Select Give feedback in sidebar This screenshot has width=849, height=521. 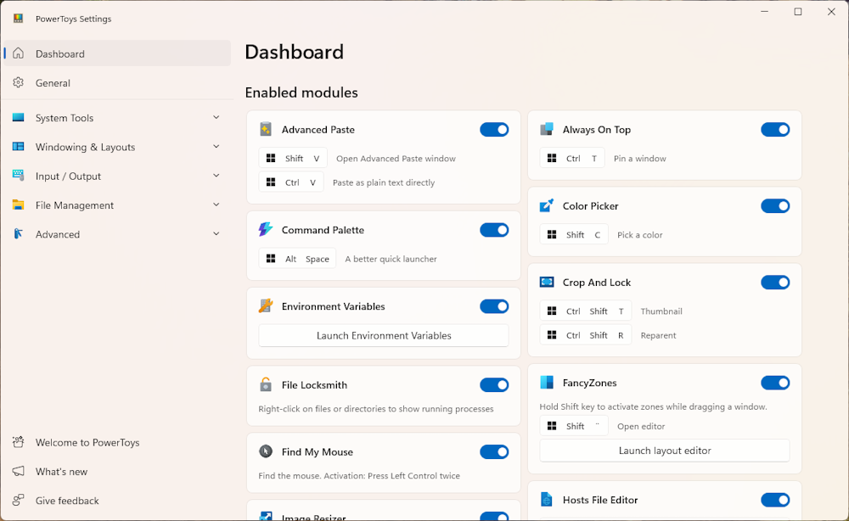click(117, 501)
